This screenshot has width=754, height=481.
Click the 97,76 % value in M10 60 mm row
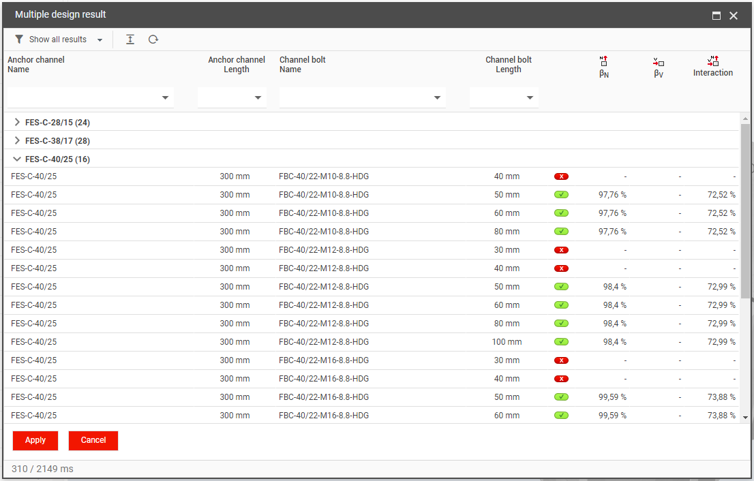[x=612, y=213]
